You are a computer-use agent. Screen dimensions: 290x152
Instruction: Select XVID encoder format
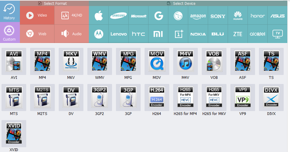[14, 134]
